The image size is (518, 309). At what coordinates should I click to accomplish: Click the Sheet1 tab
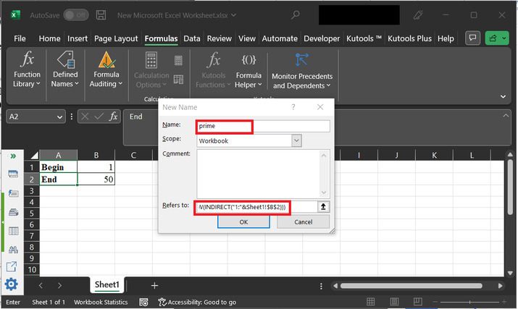(106, 284)
